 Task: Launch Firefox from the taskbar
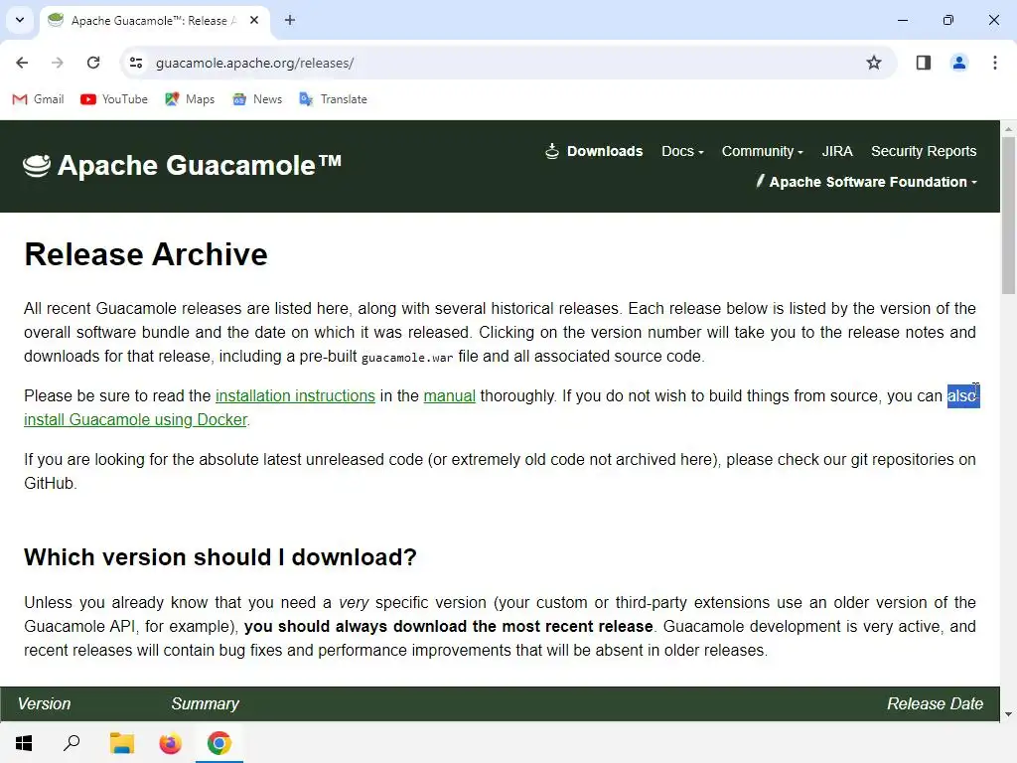171,743
